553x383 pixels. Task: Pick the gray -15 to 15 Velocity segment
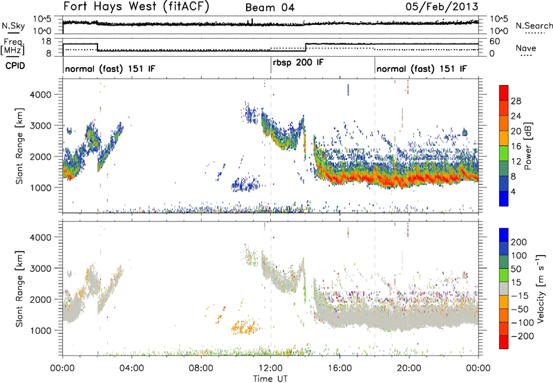504,288
